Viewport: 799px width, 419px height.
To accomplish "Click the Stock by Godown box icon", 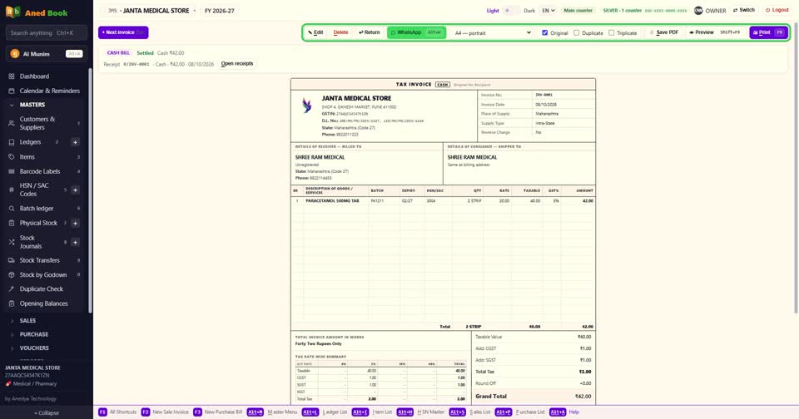I will point(11,274).
